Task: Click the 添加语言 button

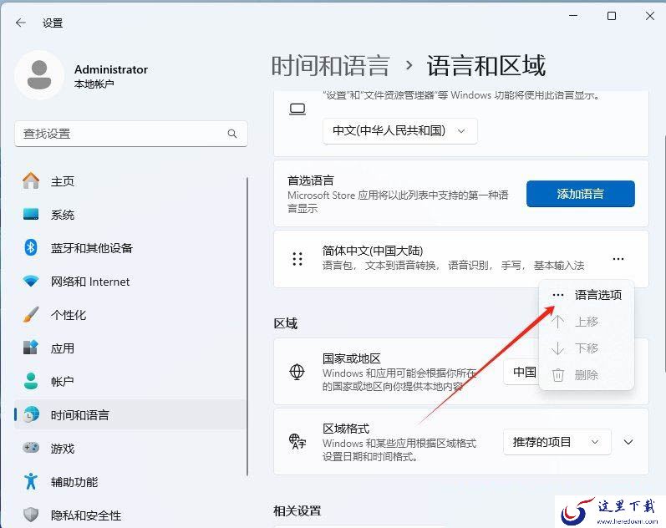Action: pyautogui.click(x=581, y=194)
